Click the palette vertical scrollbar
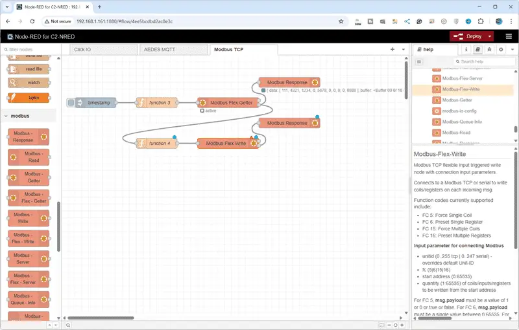 coord(58,226)
